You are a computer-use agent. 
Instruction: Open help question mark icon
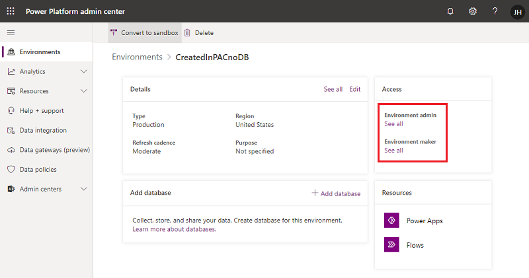coord(495,11)
